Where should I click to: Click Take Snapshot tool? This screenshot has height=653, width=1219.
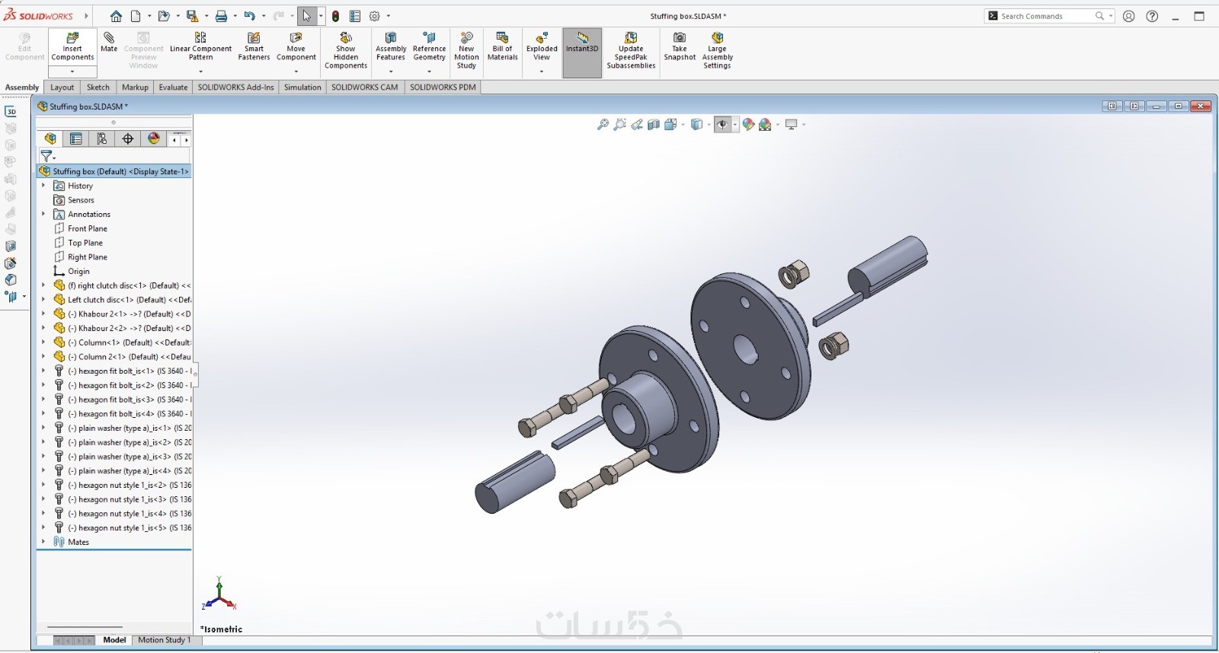tap(680, 46)
